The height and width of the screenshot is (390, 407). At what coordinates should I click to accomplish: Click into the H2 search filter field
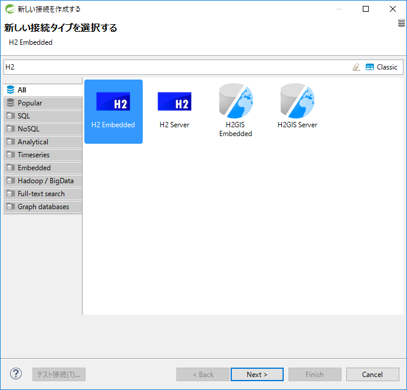pos(176,67)
